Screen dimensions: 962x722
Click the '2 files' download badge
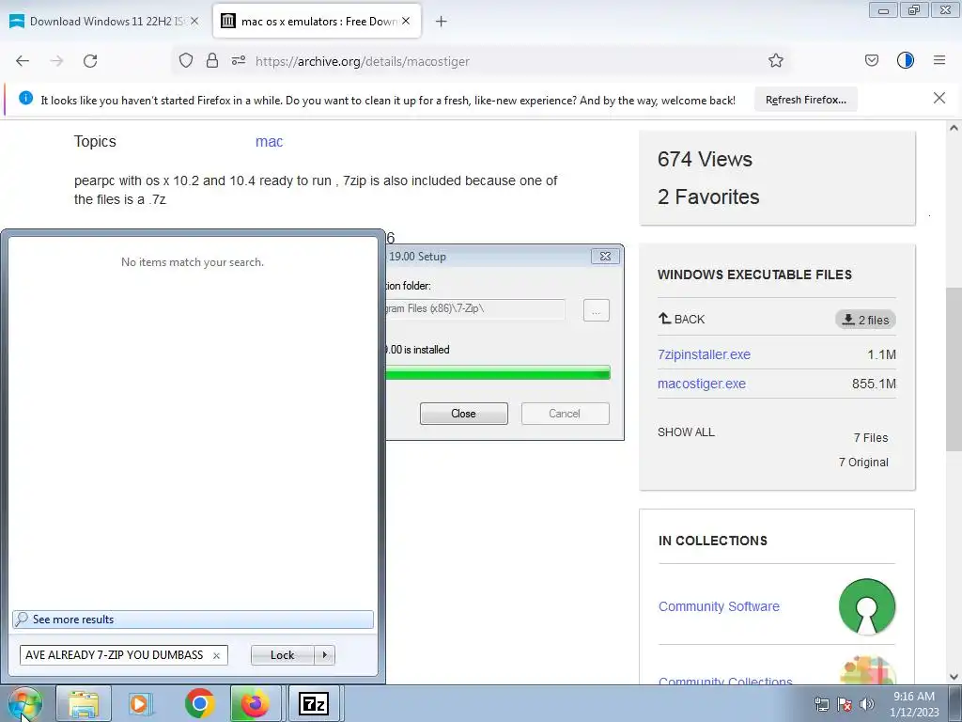(865, 320)
